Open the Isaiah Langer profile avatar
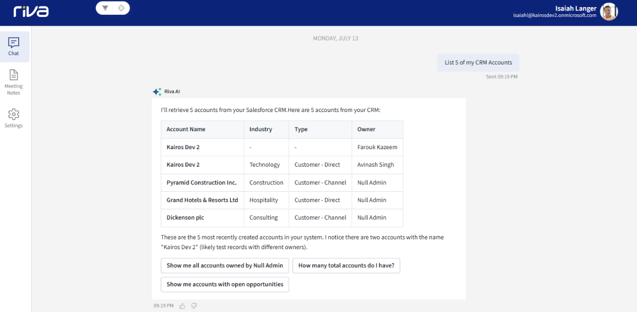The height and width of the screenshot is (312, 637). point(609,11)
